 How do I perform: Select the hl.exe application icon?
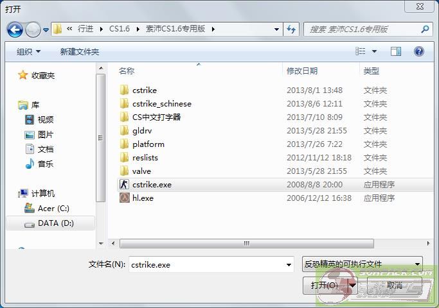pos(125,198)
